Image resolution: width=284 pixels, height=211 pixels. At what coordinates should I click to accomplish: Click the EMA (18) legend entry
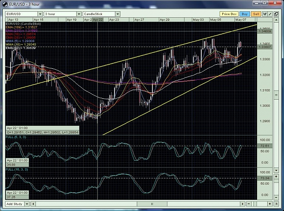[20, 34]
